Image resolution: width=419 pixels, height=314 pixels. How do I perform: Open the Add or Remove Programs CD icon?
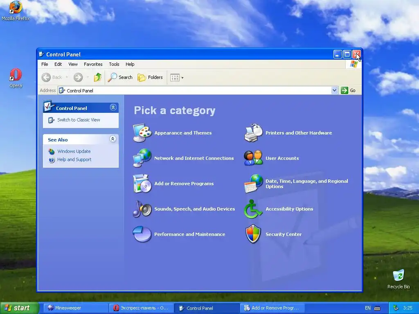tap(142, 184)
